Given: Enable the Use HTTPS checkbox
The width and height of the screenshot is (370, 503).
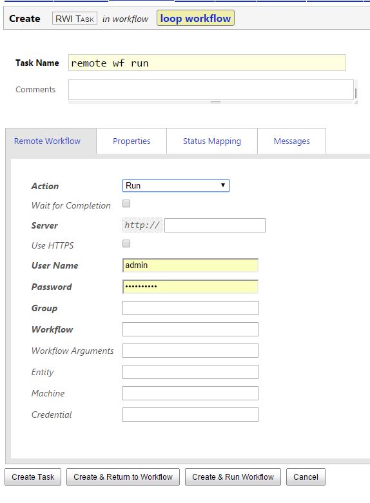Looking at the screenshot, I should (x=126, y=244).
